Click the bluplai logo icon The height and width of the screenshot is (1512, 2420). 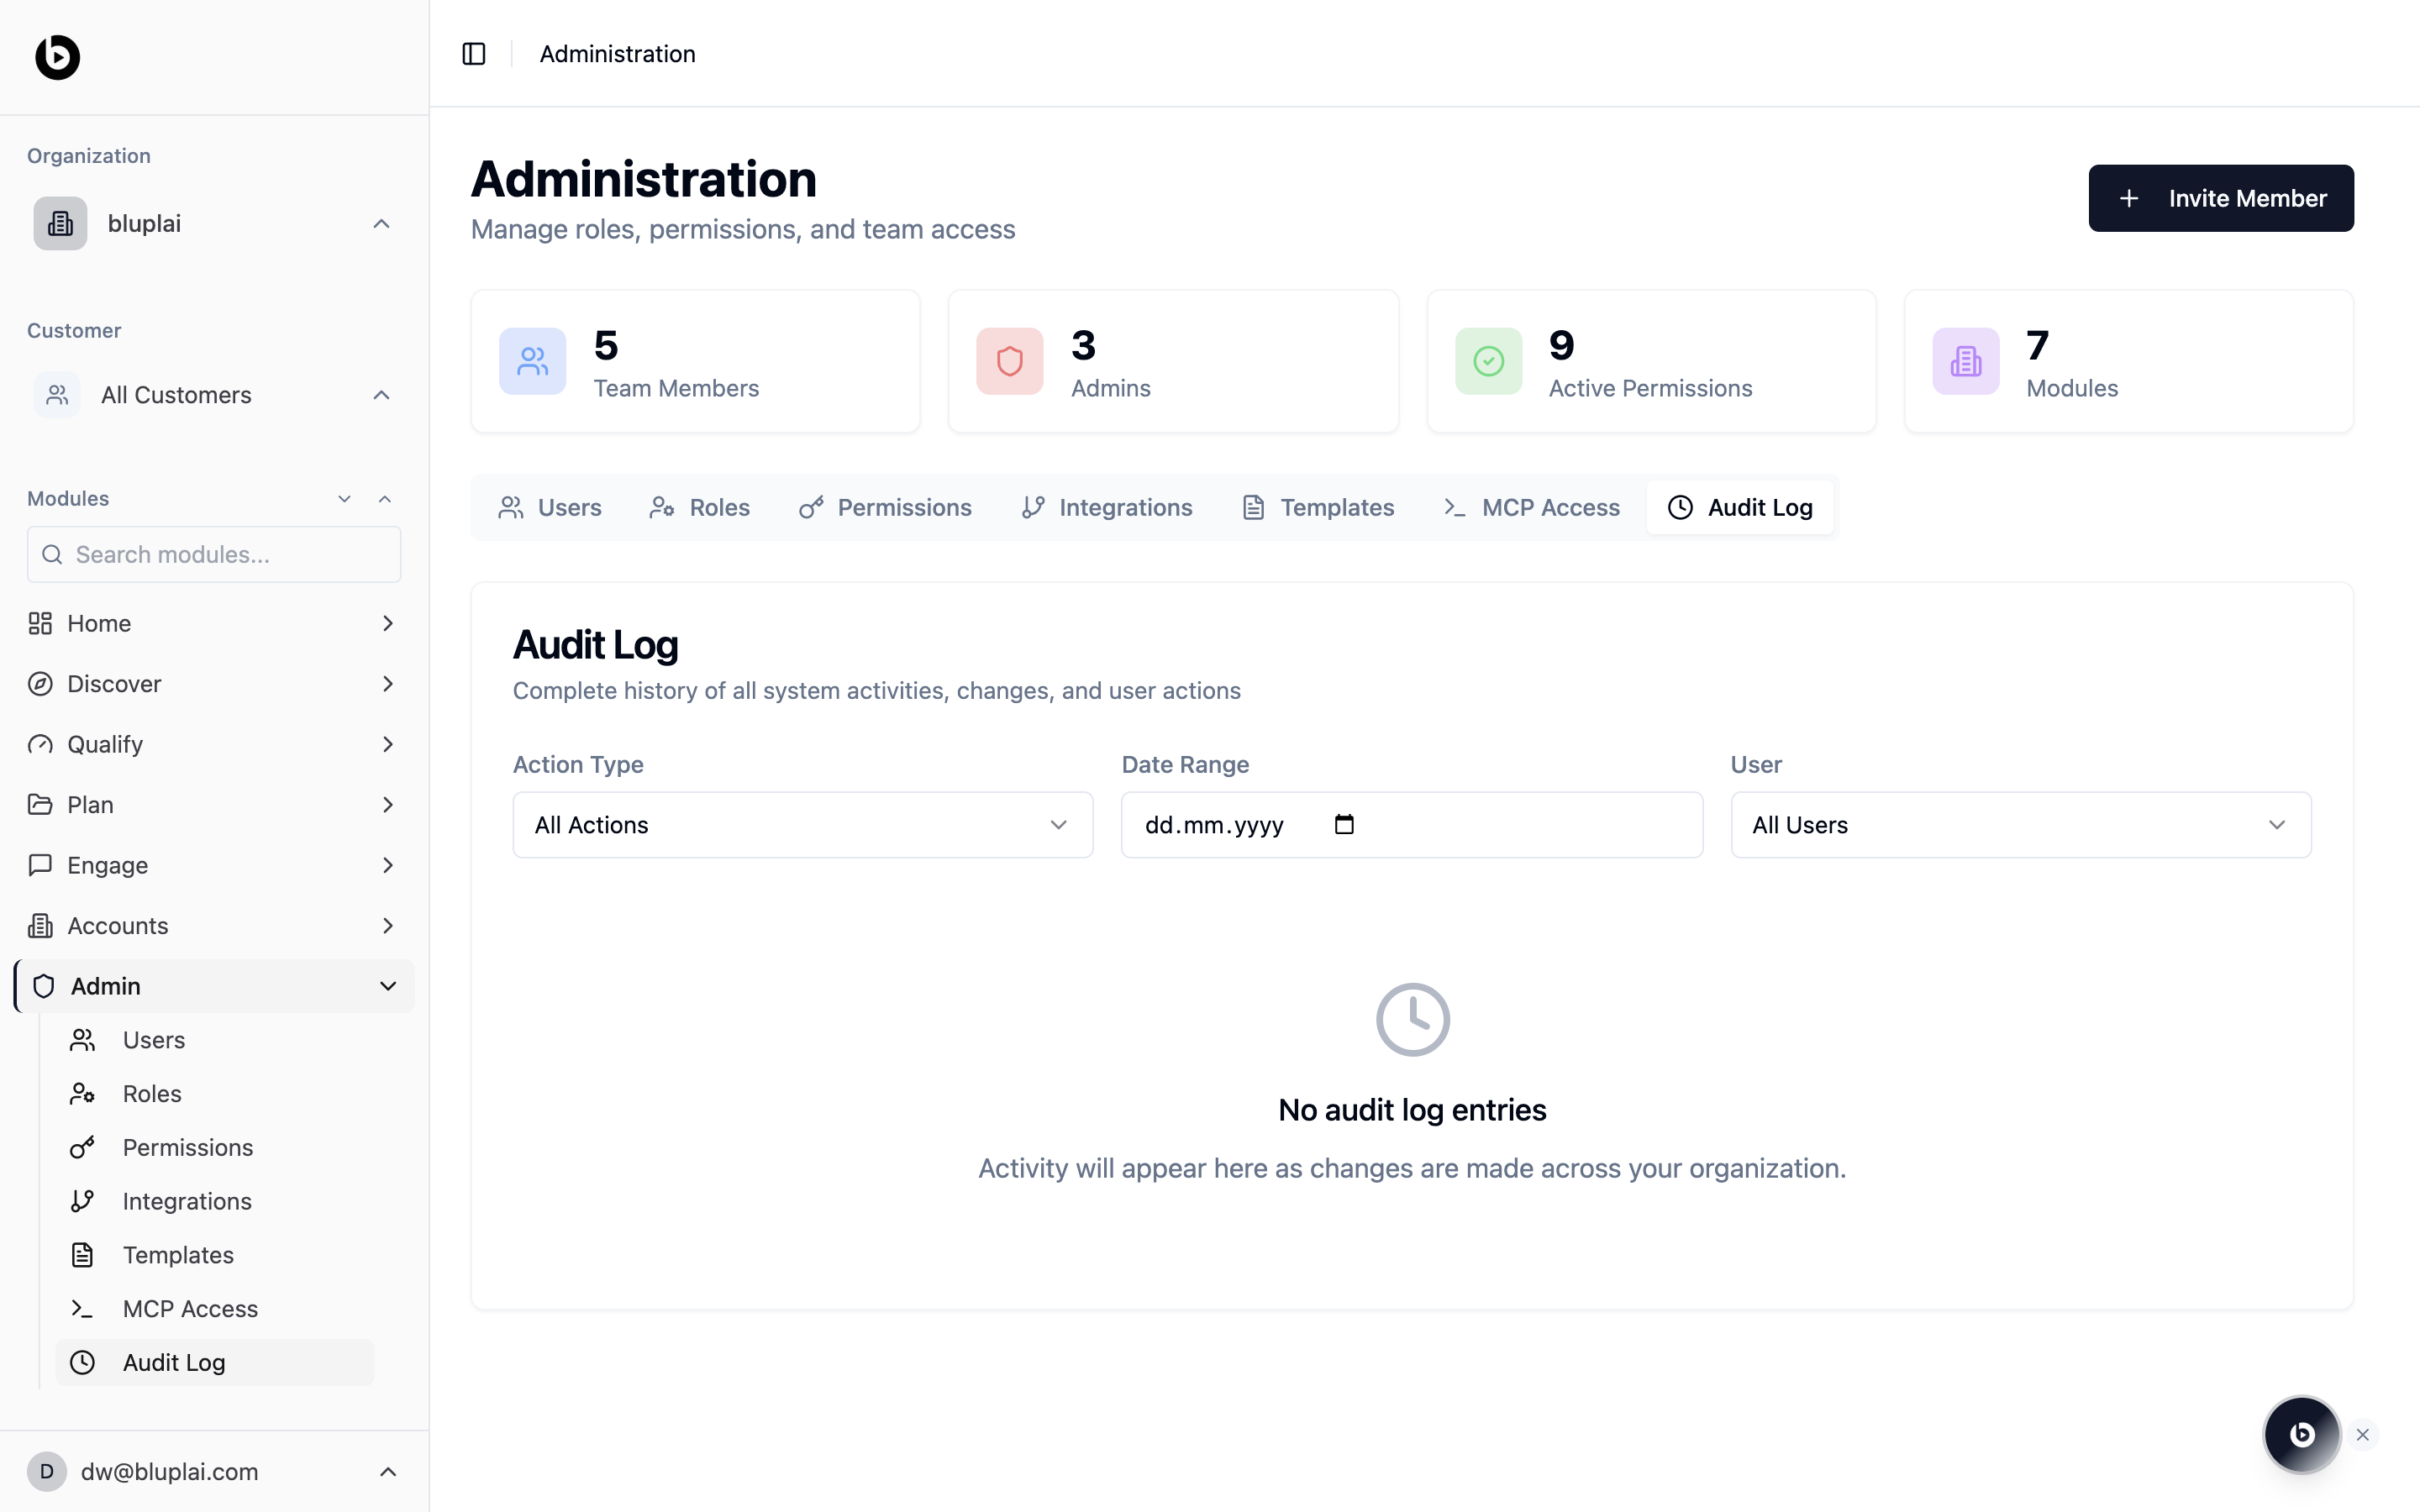point(57,57)
